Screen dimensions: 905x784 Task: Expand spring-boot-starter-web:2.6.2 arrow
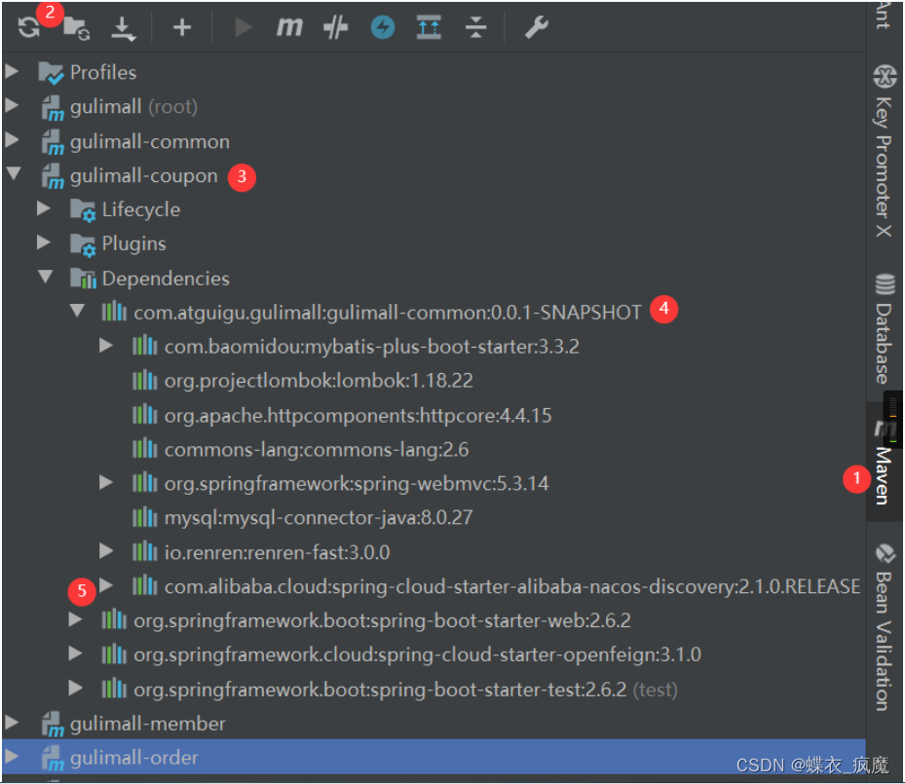pos(75,619)
